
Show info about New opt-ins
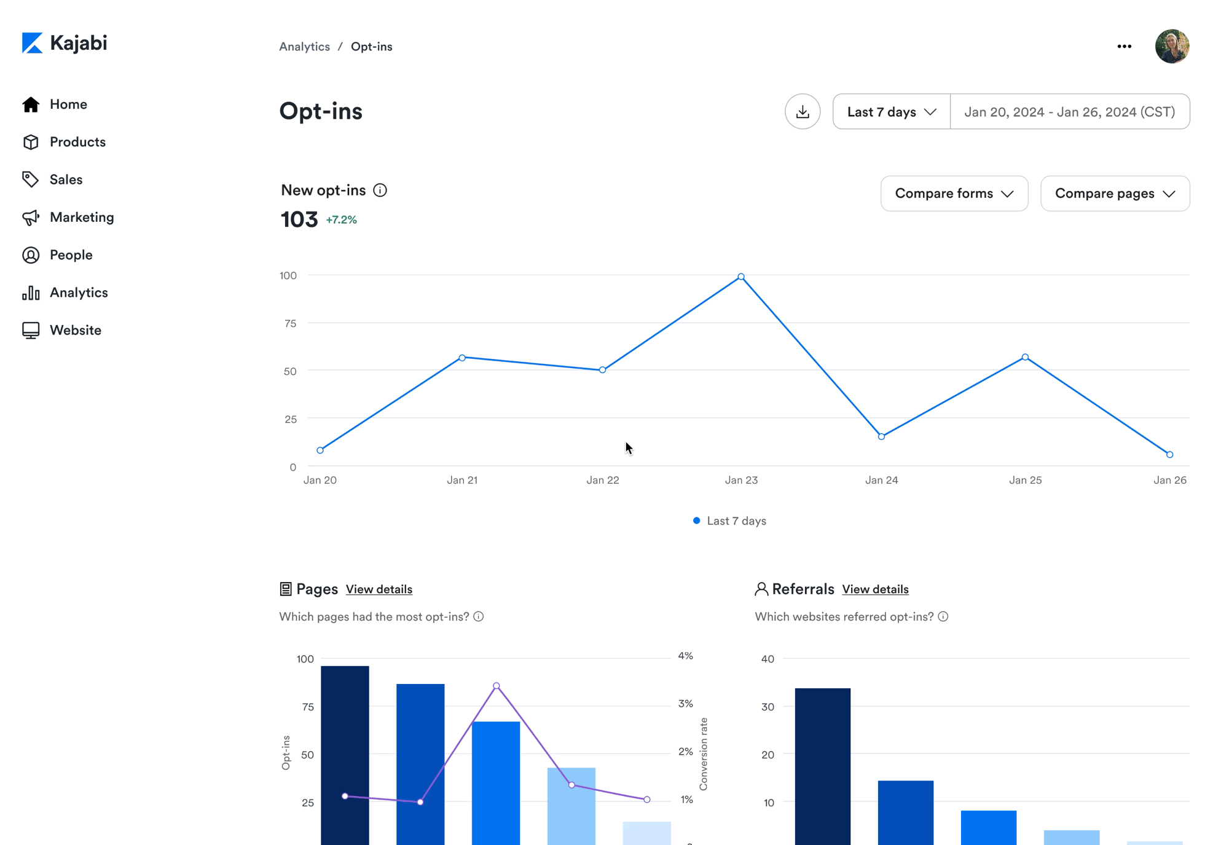pos(380,191)
